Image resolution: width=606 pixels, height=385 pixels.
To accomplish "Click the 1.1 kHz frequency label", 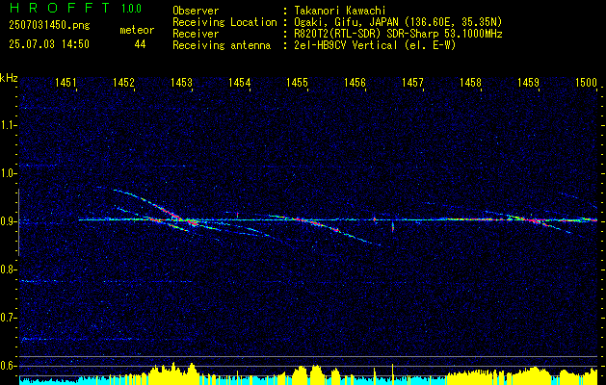I will pyautogui.click(x=8, y=125).
